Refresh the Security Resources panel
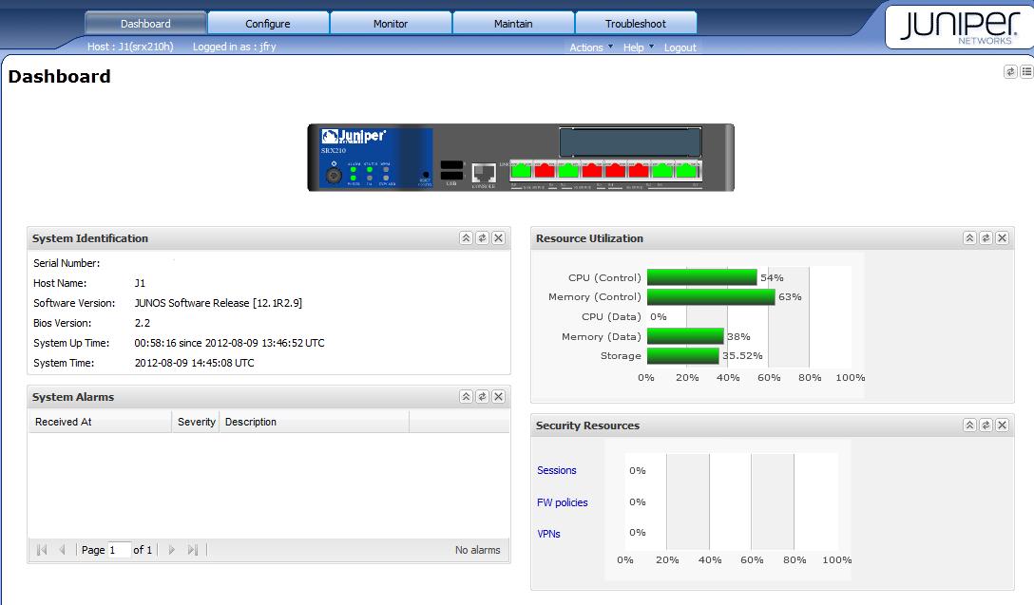Screen dimensions: 1034x605 [986, 425]
